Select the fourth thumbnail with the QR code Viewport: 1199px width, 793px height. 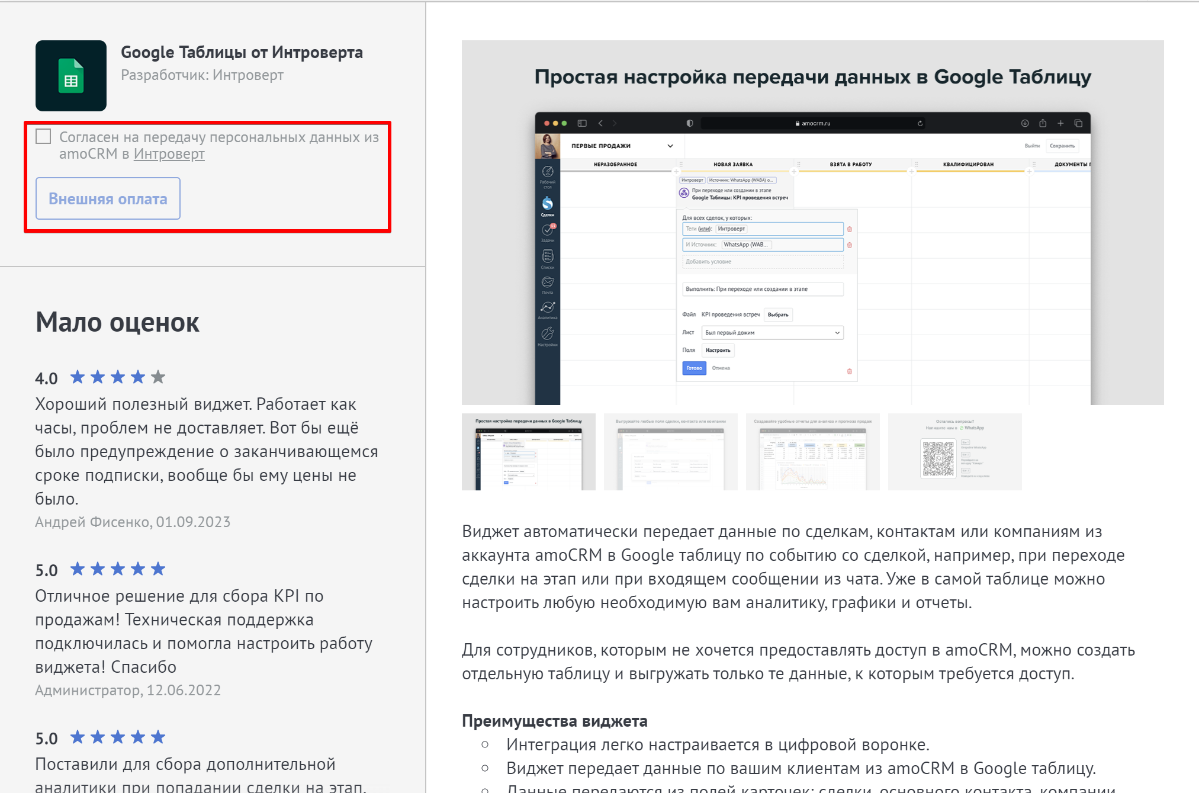[x=955, y=452]
